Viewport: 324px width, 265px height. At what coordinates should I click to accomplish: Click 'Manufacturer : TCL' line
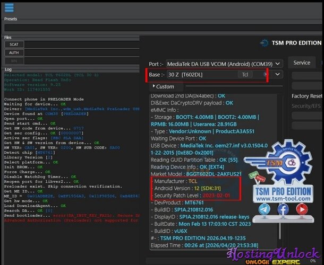point(175,181)
